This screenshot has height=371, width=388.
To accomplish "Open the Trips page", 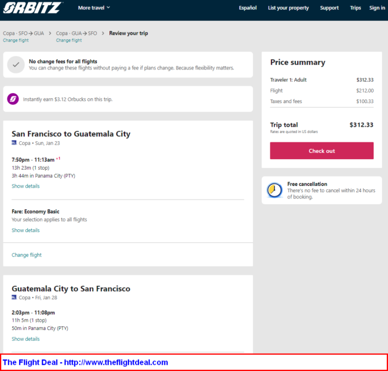I will 356,8.
